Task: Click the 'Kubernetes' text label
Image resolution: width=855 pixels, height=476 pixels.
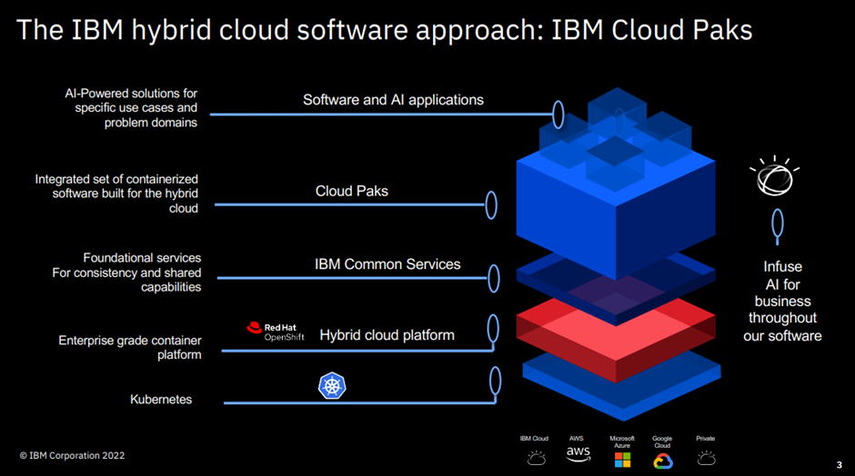Action: 161,399
